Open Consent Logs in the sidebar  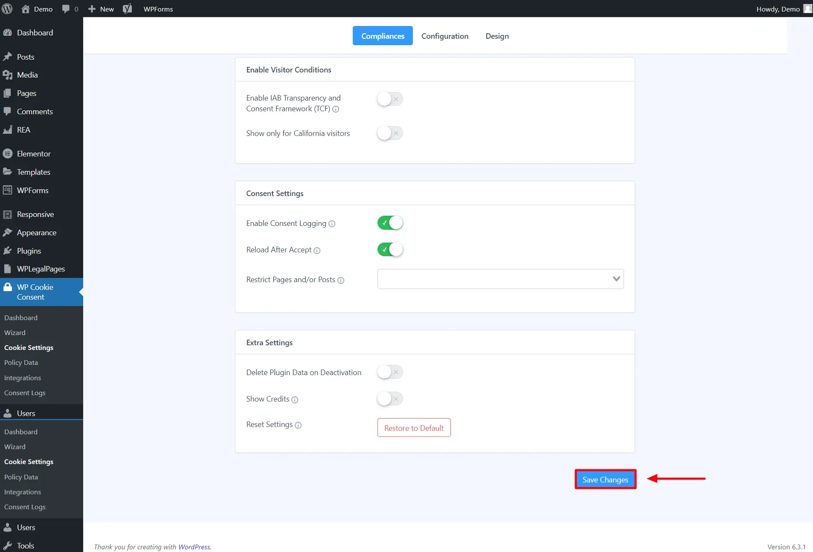[x=25, y=393]
